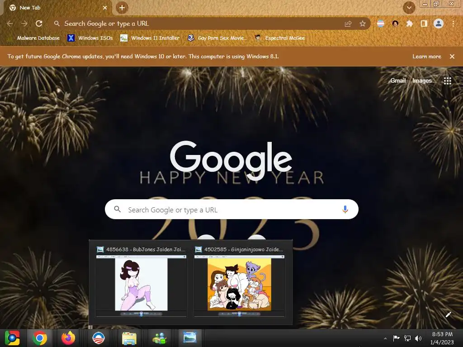Screen dimensions: 463x347
Task: Customize this page with pencil icon
Action: click(x=448, y=314)
